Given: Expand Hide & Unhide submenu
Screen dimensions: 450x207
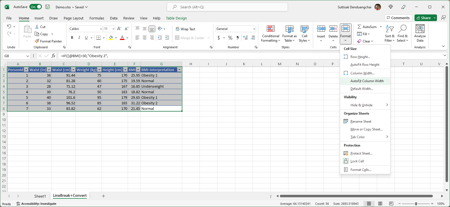Looking at the screenshot, I should [x=365, y=105].
